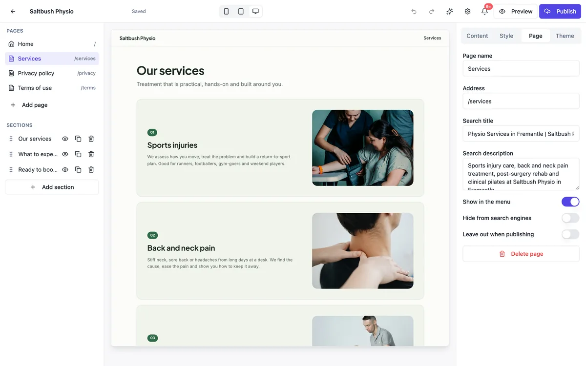Select the 02 number badge
The width and height of the screenshot is (586, 366).
tap(152, 235)
